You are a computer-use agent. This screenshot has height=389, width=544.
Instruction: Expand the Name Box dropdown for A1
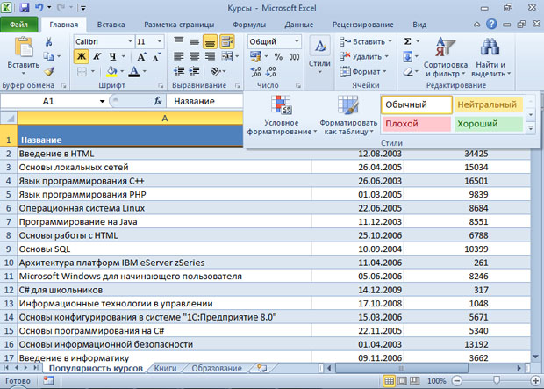tap(103, 101)
